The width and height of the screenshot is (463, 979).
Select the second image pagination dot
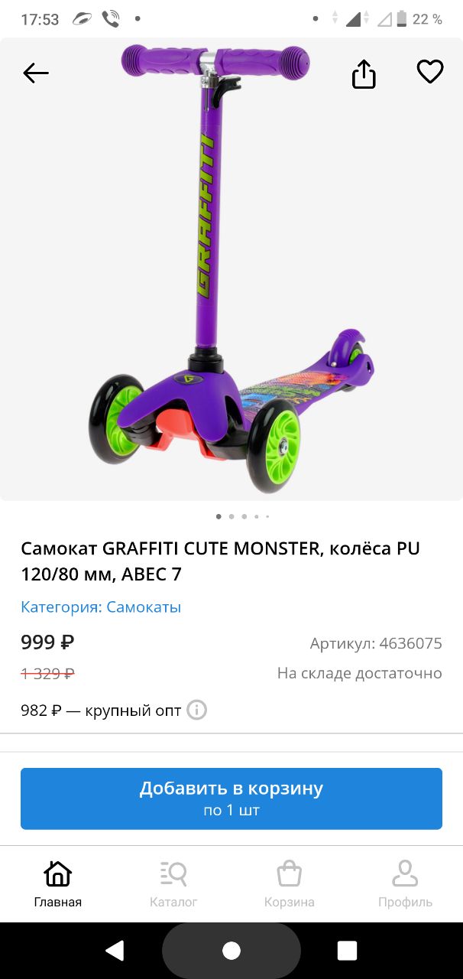tap(231, 516)
